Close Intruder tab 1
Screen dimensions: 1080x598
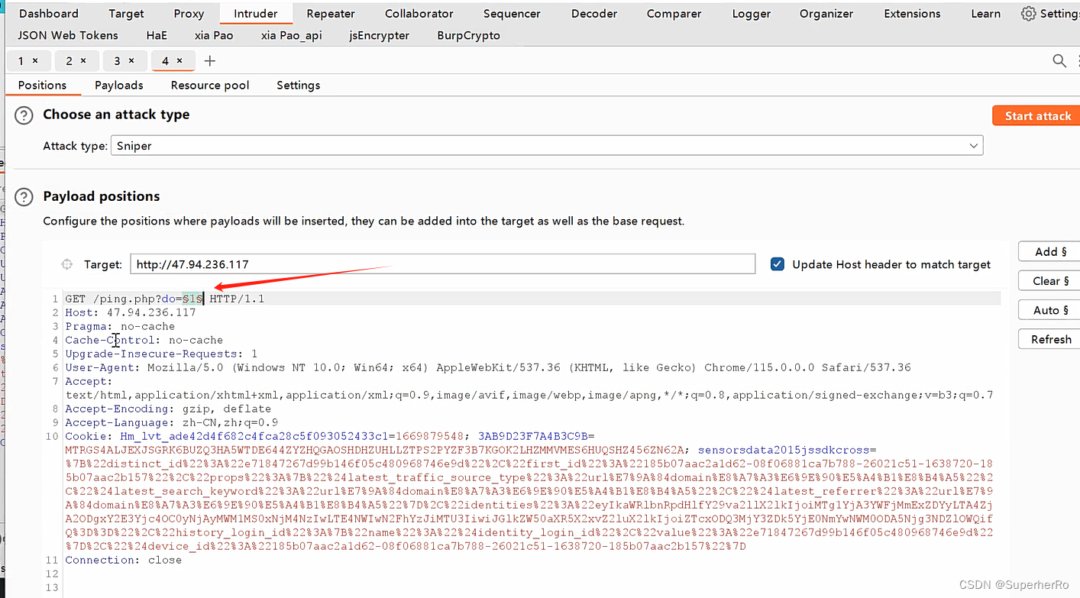point(35,61)
